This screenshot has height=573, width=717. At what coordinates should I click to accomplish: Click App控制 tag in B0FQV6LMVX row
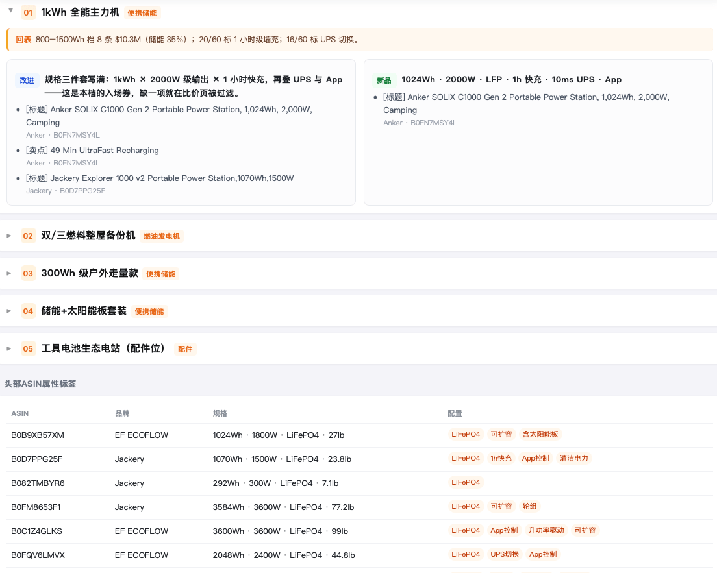tap(543, 554)
